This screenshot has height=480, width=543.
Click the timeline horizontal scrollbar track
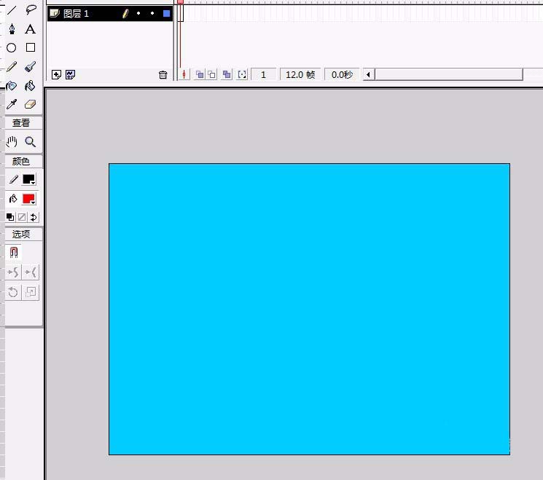pos(449,74)
